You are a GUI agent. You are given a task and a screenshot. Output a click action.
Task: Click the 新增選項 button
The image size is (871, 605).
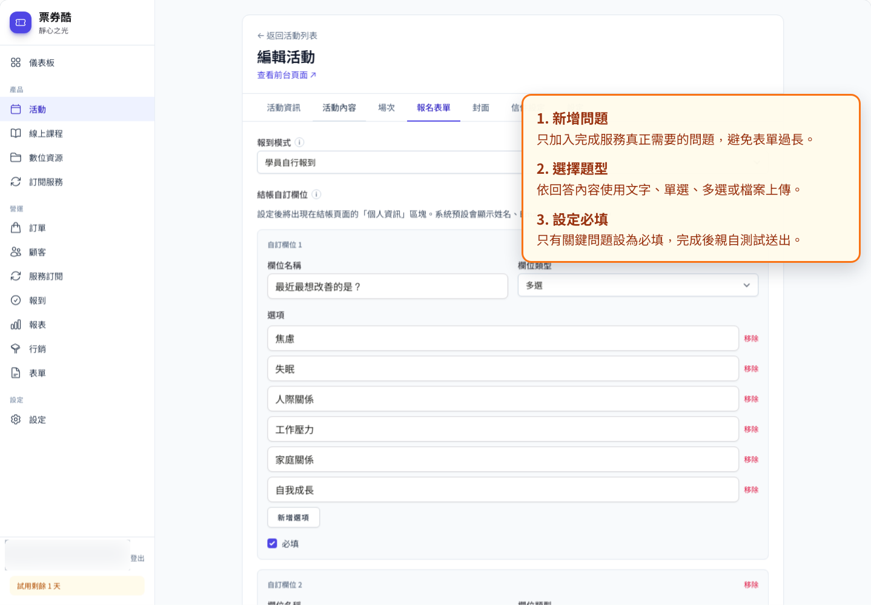pos(294,517)
